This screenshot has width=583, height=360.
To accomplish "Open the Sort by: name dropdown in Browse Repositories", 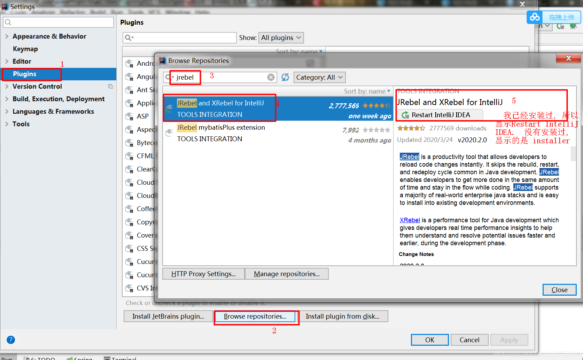I will click(367, 91).
